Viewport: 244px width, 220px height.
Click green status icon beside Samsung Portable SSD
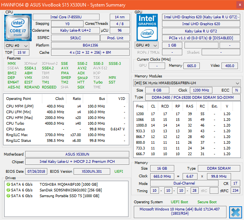8,196
